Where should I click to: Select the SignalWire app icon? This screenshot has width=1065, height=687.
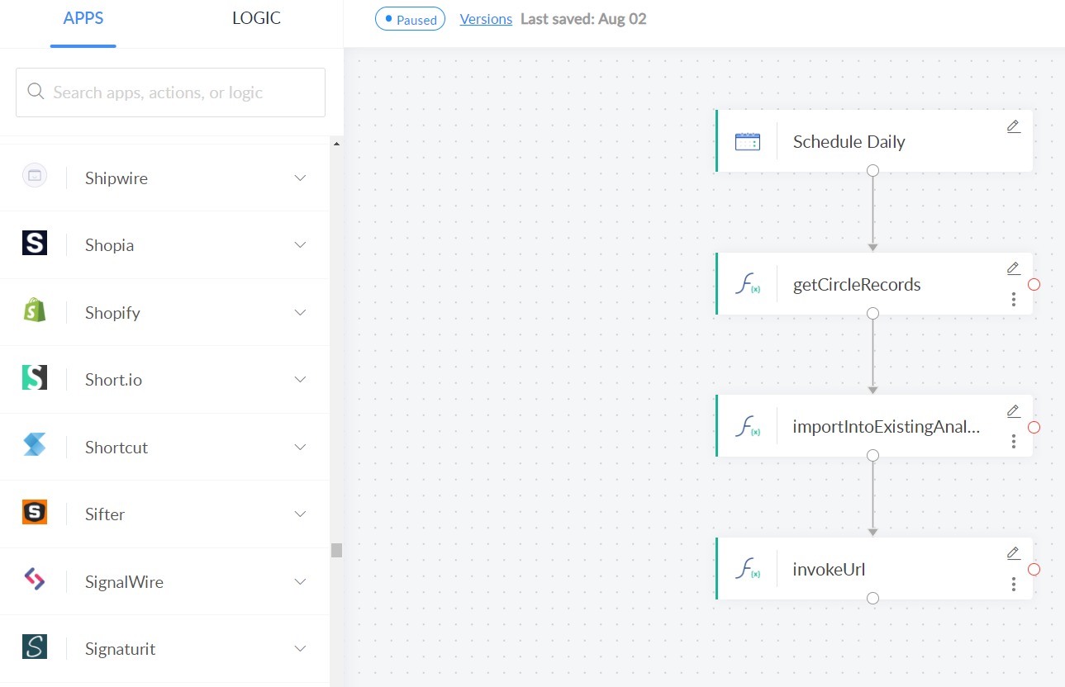(35, 580)
